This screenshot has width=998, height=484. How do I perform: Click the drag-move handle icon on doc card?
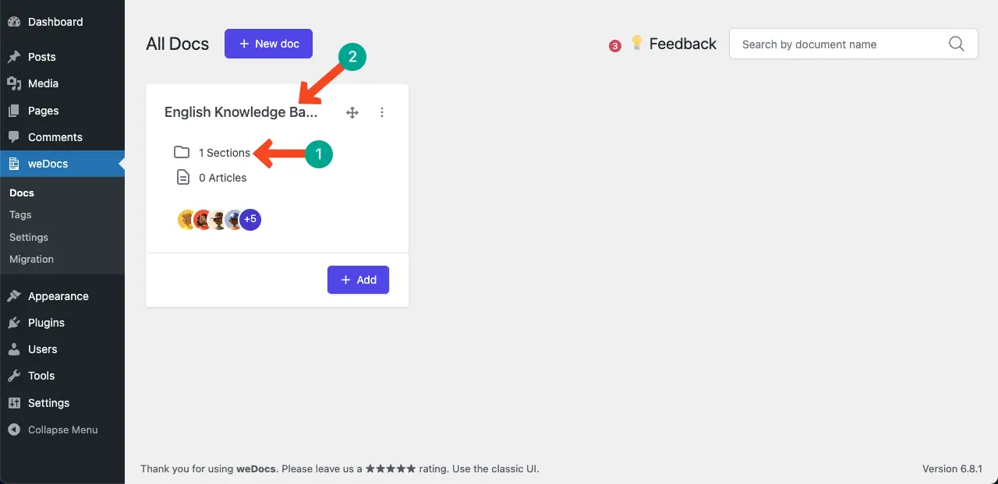[352, 113]
